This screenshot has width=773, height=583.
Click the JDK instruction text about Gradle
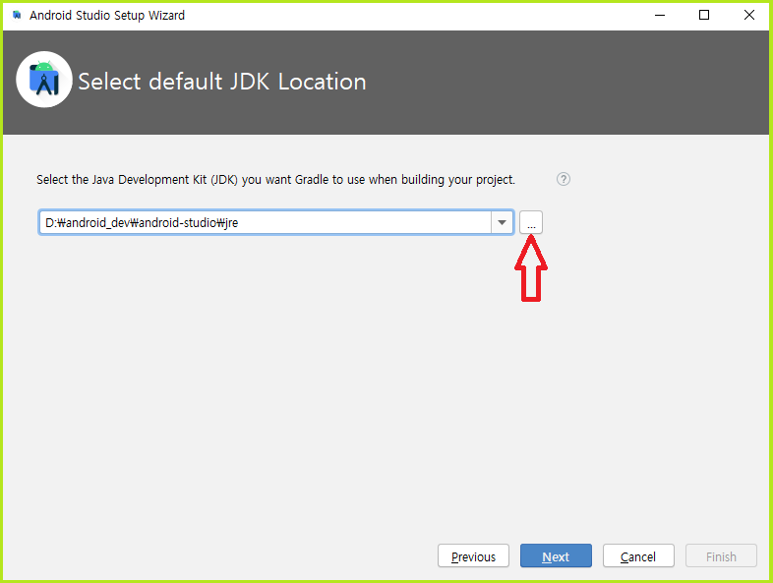click(x=275, y=179)
